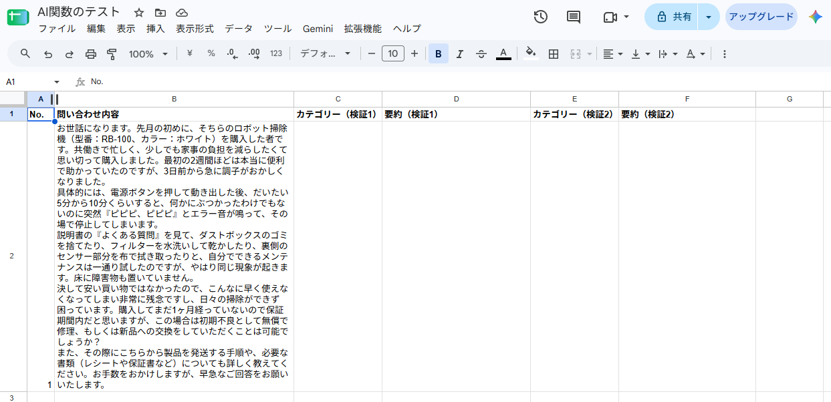The width and height of the screenshot is (831, 402).
Task: Open the 表示 menu
Action: [126, 29]
